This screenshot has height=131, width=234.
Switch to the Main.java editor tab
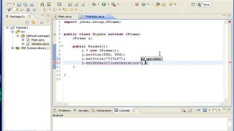[63, 17]
